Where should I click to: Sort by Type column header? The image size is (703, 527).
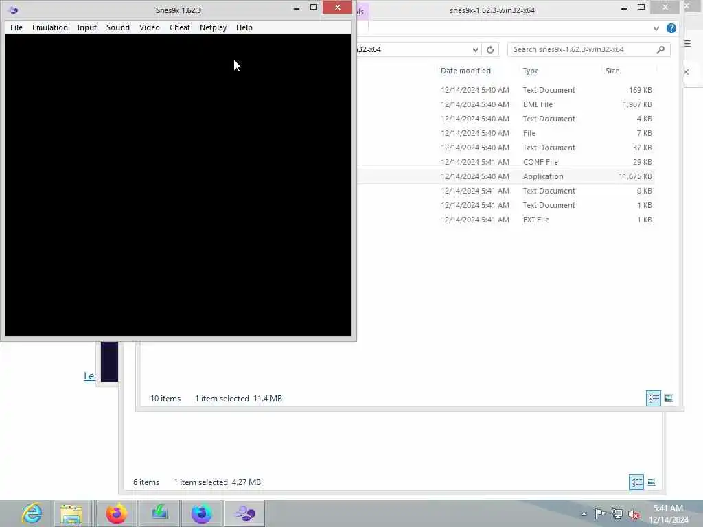point(531,71)
